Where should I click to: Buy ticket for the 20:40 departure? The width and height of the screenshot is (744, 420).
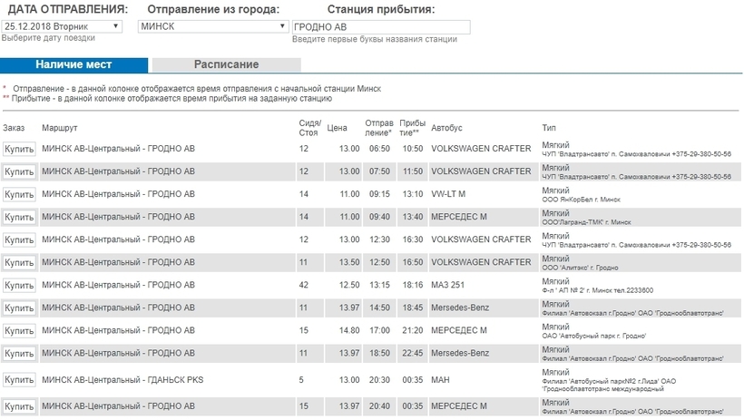pyautogui.click(x=19, y=406)
